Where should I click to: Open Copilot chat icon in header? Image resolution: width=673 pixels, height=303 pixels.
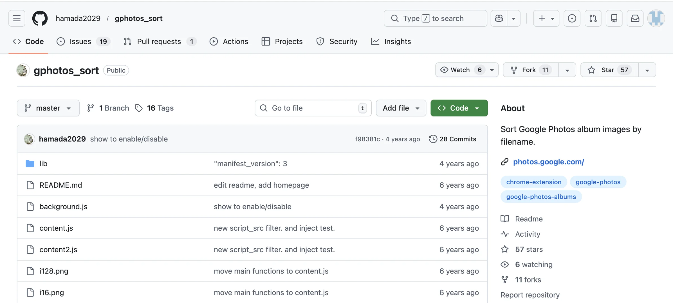pos(499,19)
